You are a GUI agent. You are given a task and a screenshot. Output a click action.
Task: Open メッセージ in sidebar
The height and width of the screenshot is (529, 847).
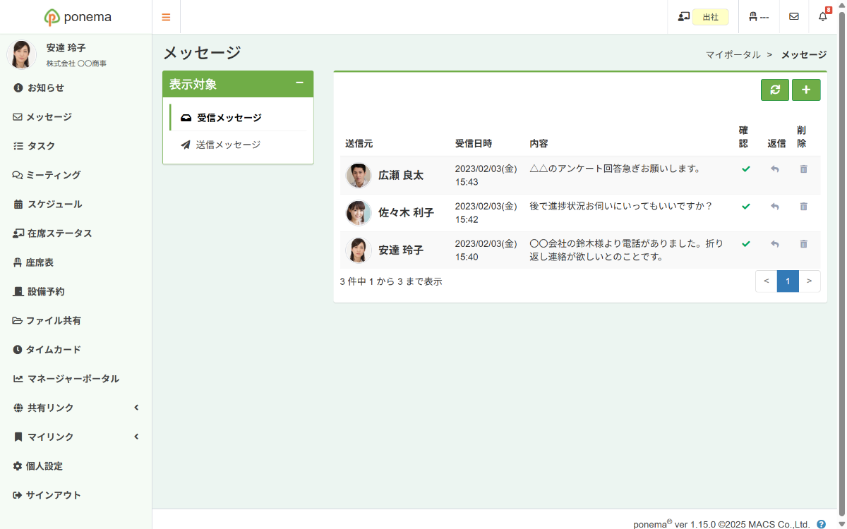[76, 117]
